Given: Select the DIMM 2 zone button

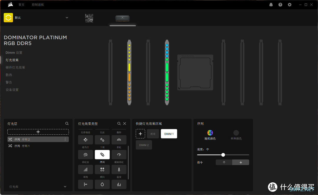Looking at the screenshot, I should [144, 145].
